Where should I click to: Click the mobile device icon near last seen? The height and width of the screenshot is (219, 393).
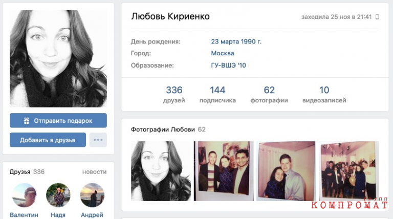[x=377, y=17]
